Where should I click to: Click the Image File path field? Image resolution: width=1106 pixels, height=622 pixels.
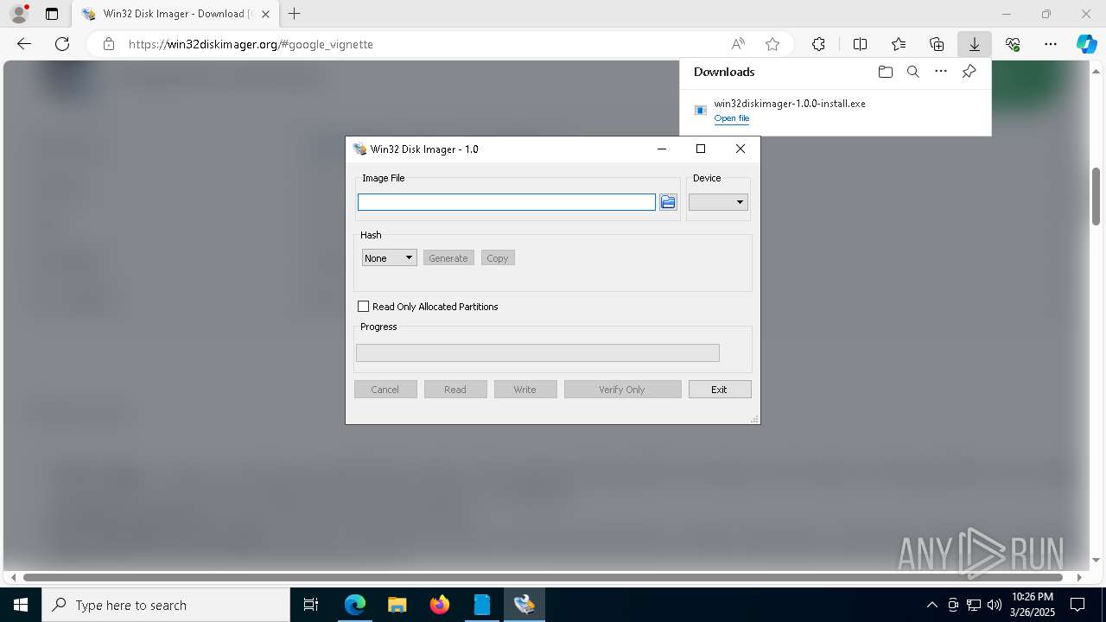click(x=506, y=202)
